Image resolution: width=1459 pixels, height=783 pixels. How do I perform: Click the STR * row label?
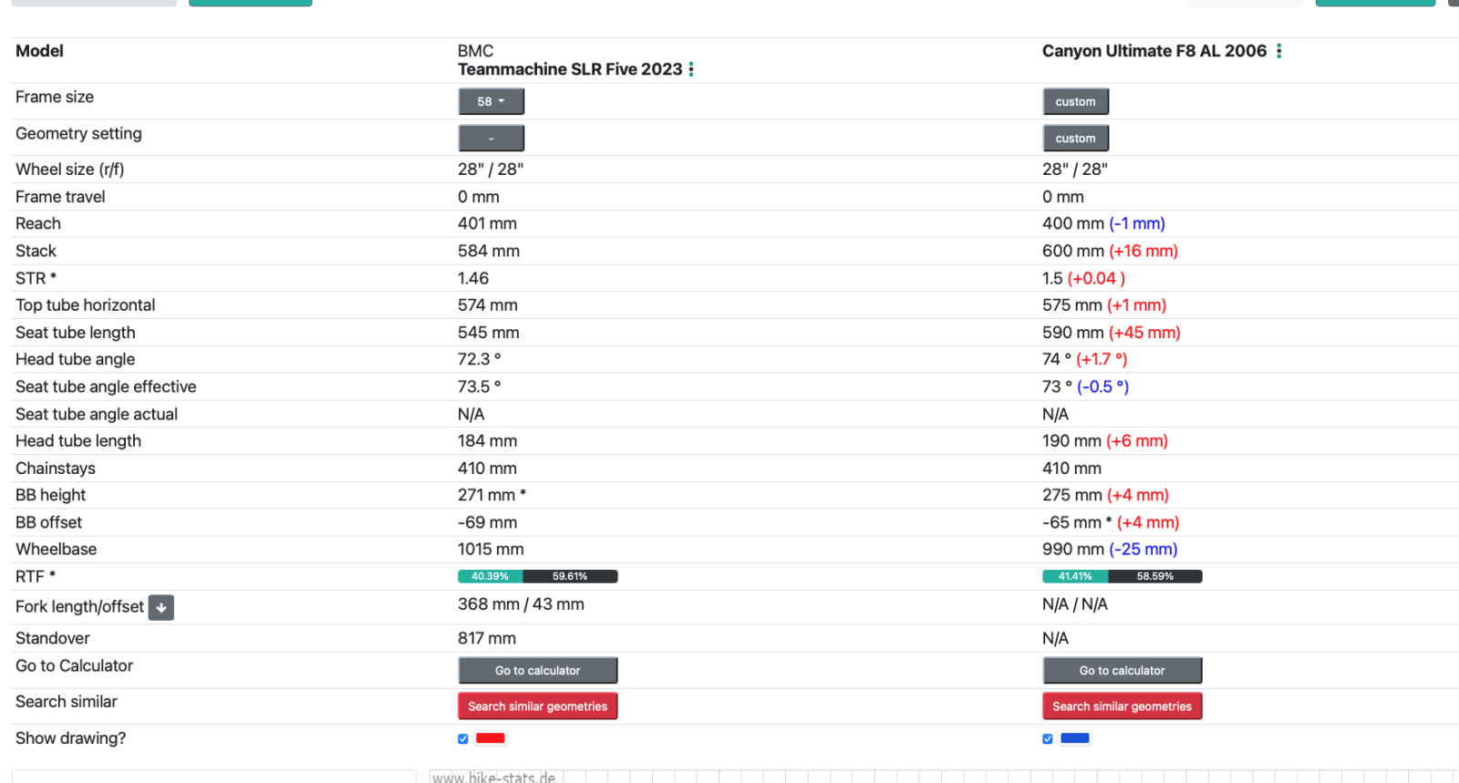pos(36,278)
